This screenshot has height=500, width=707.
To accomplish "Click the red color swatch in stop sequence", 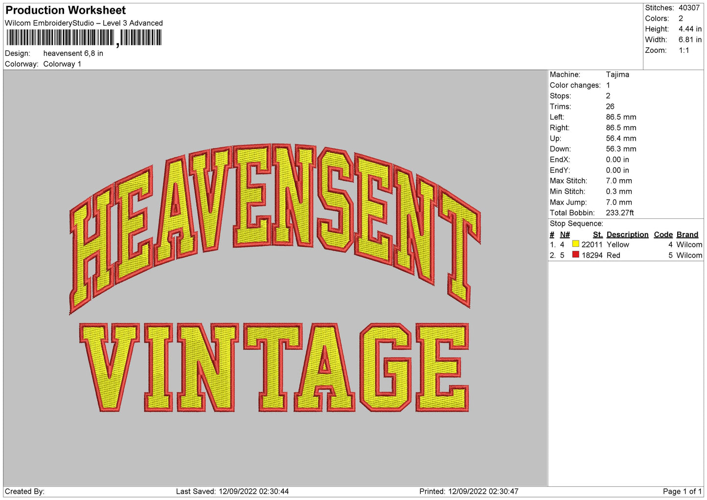I will pos(575,255).
